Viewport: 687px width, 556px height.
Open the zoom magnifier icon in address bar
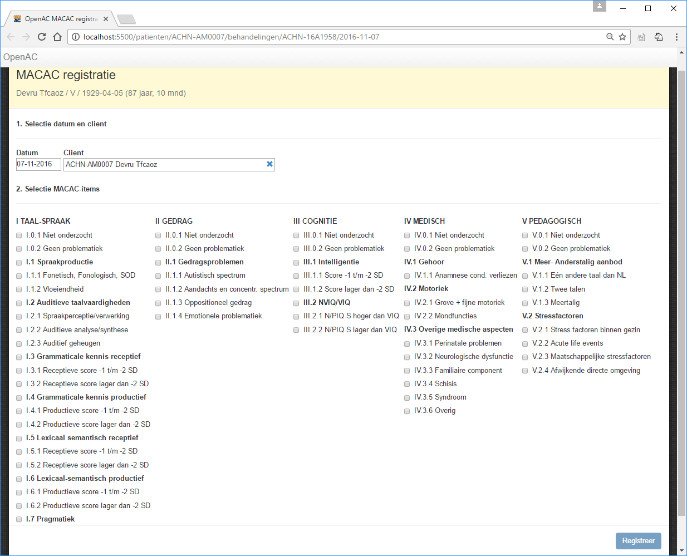[610, 37]
